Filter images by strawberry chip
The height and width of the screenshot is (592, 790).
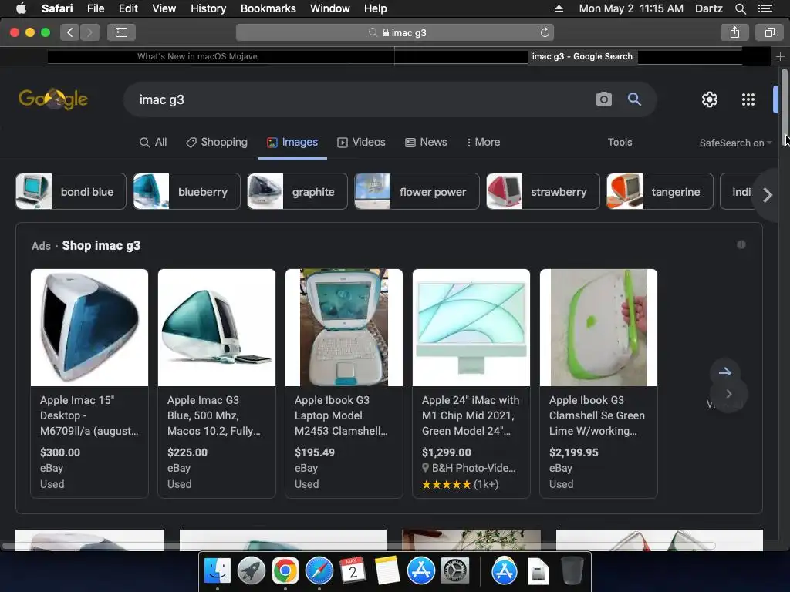coord(543,191)
